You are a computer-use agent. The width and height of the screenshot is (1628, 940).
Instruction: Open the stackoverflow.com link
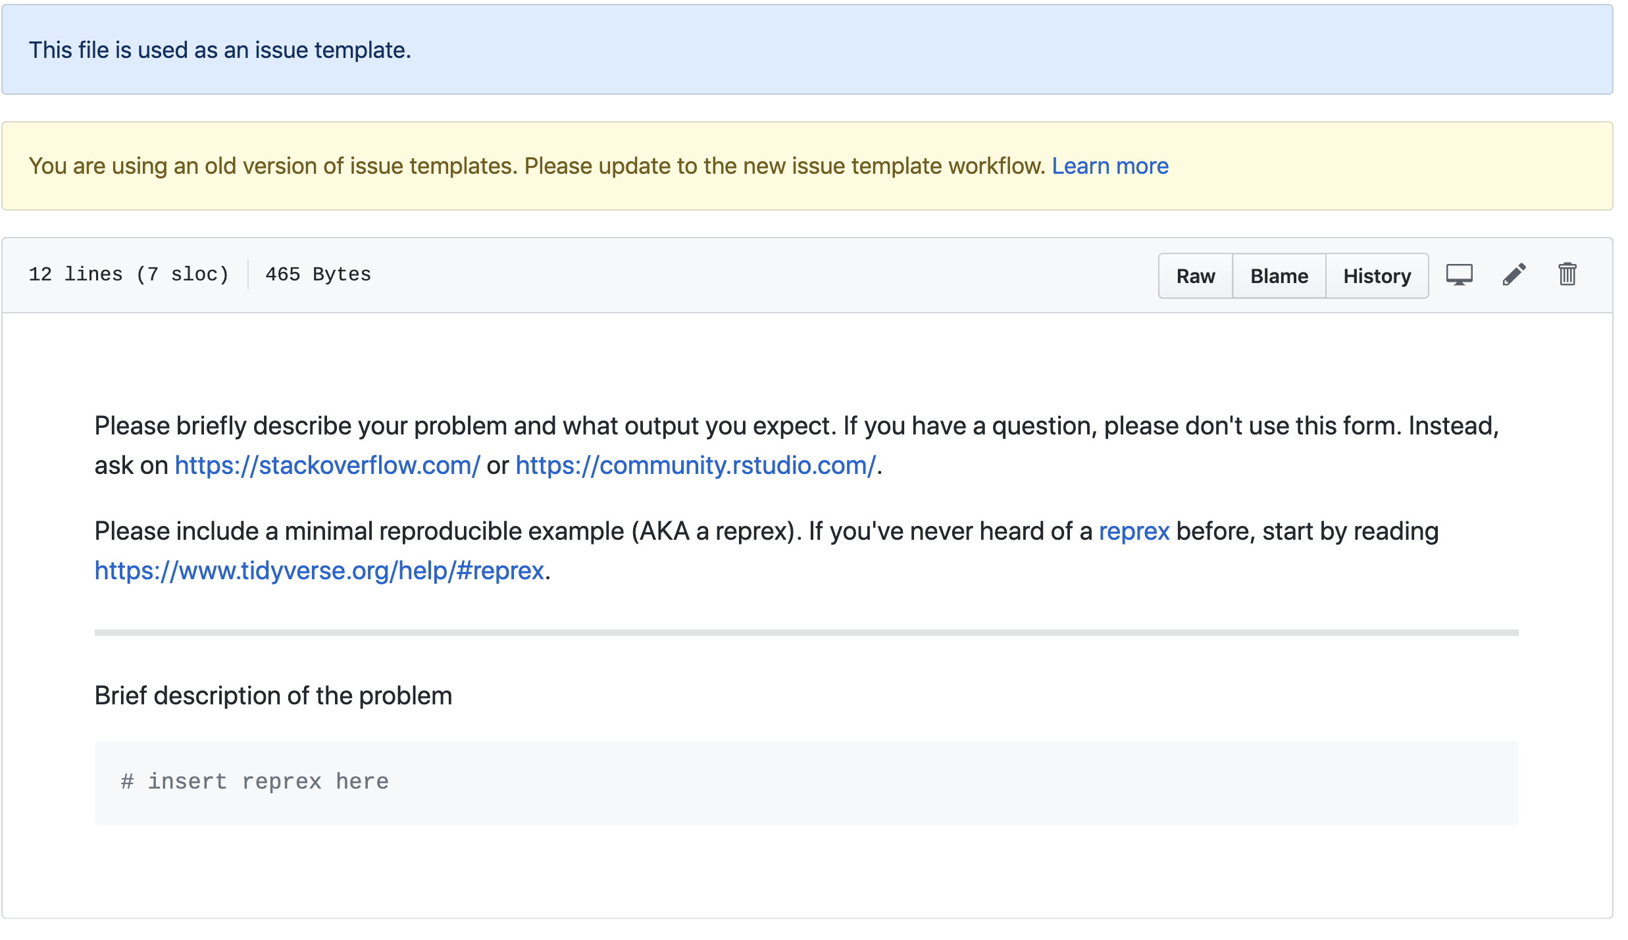(327, 466)
